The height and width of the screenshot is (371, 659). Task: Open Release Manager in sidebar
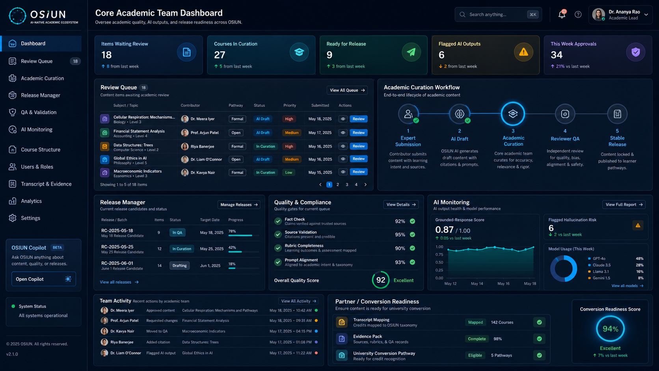tap(41, 95)
